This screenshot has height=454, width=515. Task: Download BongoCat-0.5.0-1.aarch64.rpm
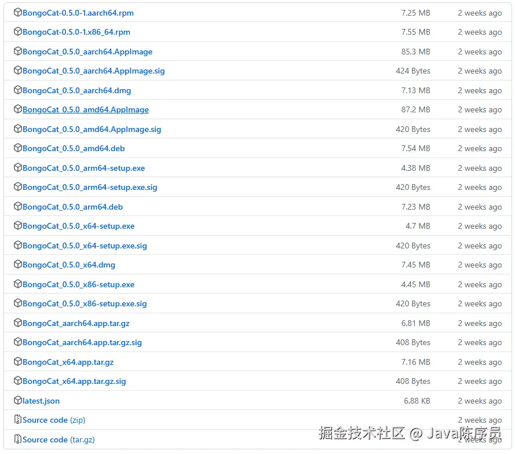pyautogui.click(x=78, y=13)
